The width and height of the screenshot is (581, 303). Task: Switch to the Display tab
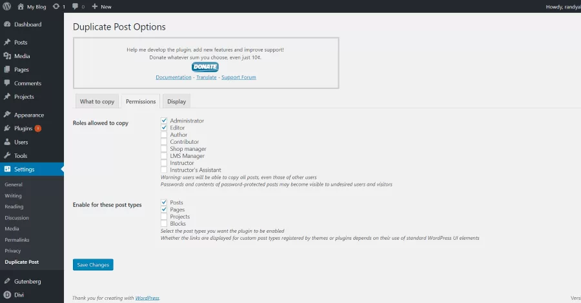pyautogui.click(x=176, y=101)
